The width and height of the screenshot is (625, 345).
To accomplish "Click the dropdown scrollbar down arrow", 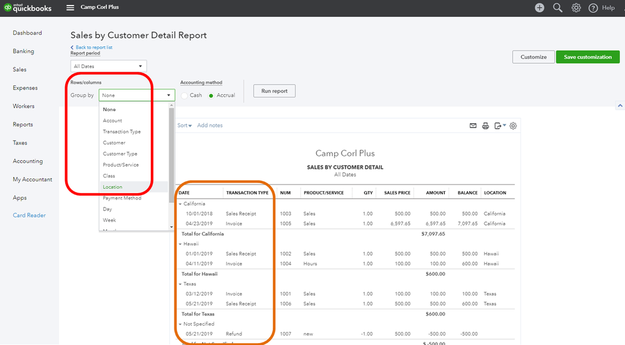I will tap(171, 227).
